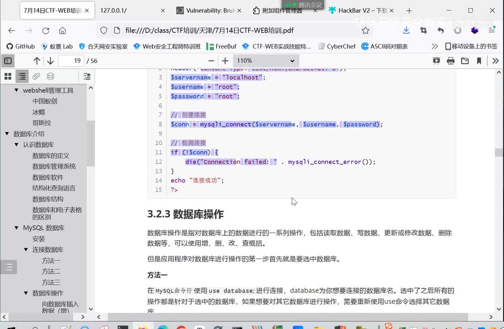Image resolution: width=504 pixels, height=329 pixels.
Task: Click the current view bookmark icon
Action: point(479,61)
